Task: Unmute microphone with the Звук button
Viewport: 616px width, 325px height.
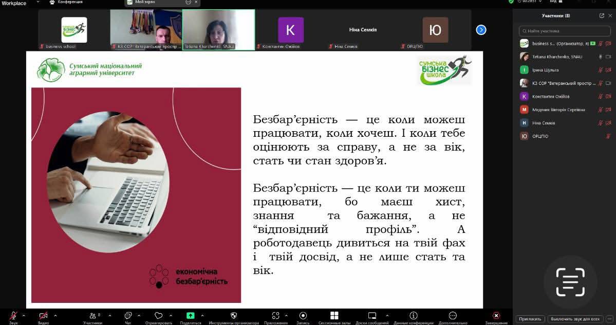Action: tap(13, 317)
